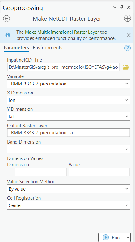The width and height of the screenshot is (135, 242).
Task: Click the back arrow icon
Action: pyautogui.click(x=6, y=19)
